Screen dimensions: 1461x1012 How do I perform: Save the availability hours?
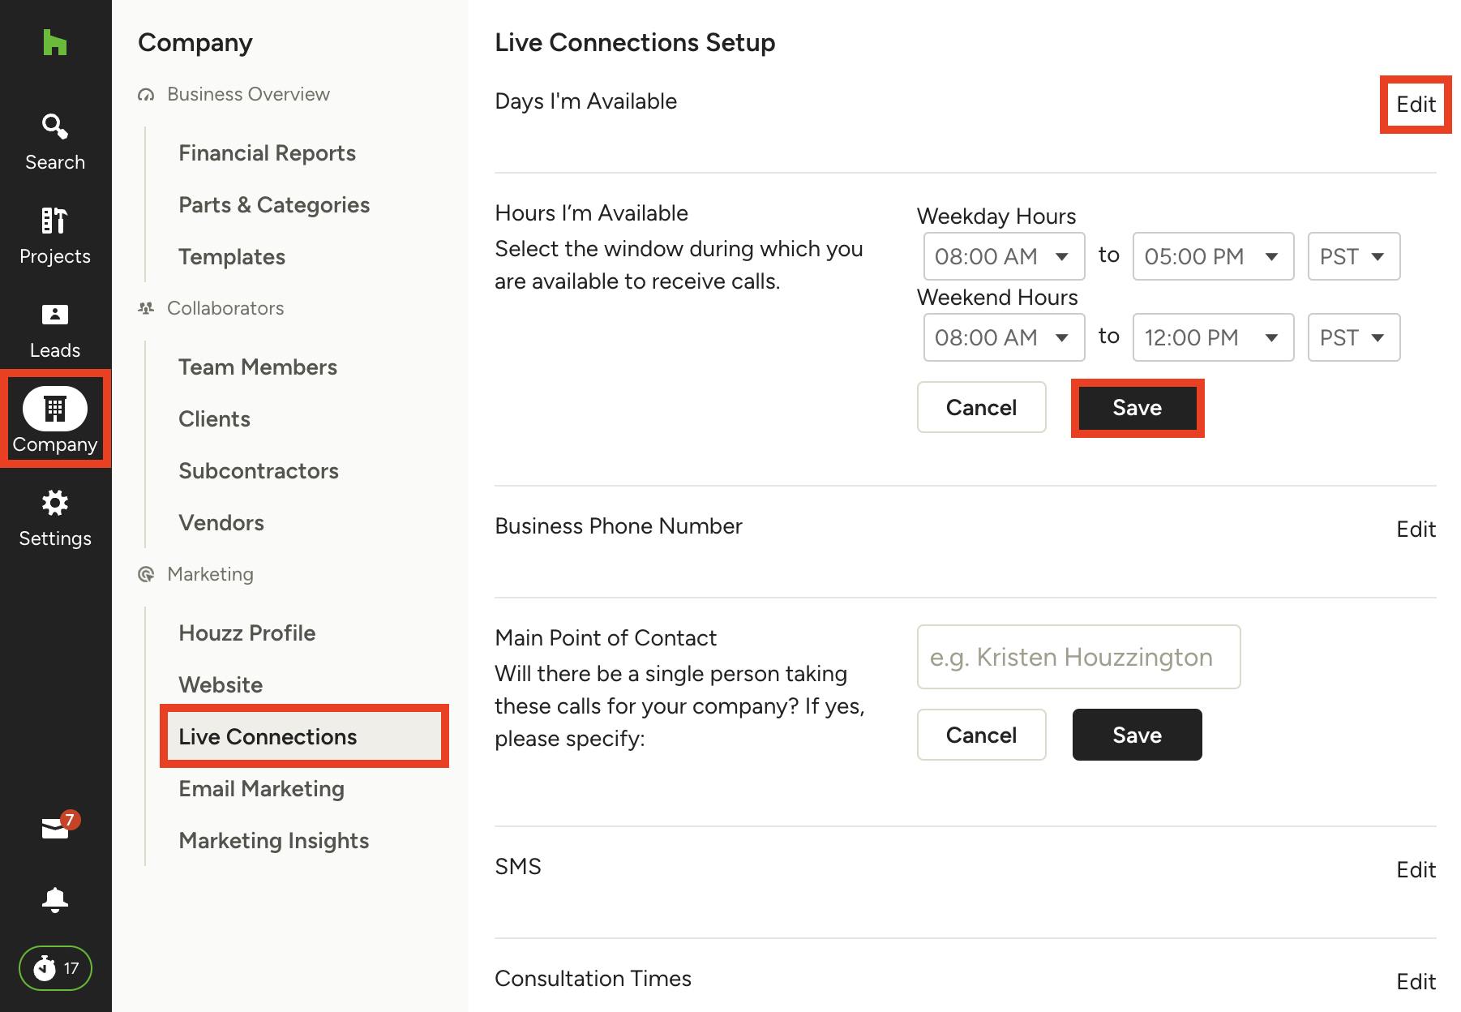click(x=1137, y=408)
